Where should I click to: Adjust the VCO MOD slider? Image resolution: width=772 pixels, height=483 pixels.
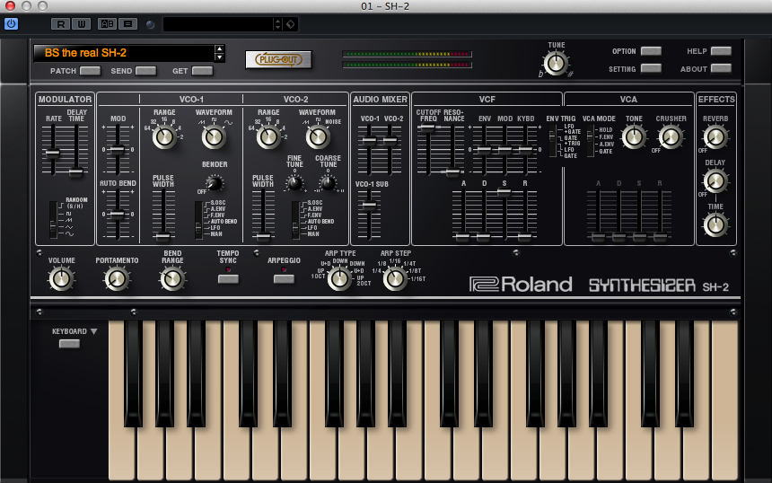point(118,149)
